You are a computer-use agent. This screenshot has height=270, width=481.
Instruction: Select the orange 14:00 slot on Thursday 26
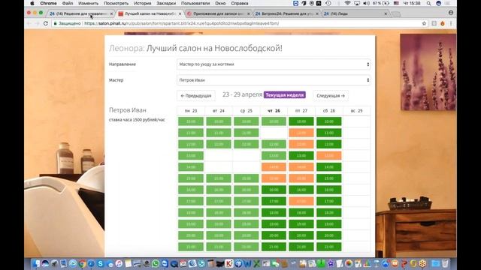click(x=274, y=167)
